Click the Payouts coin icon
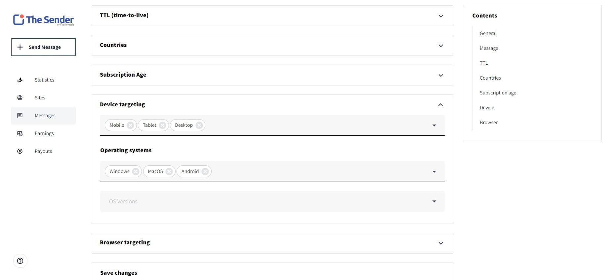This screenshot has height=280, width=614. (20, 151)
